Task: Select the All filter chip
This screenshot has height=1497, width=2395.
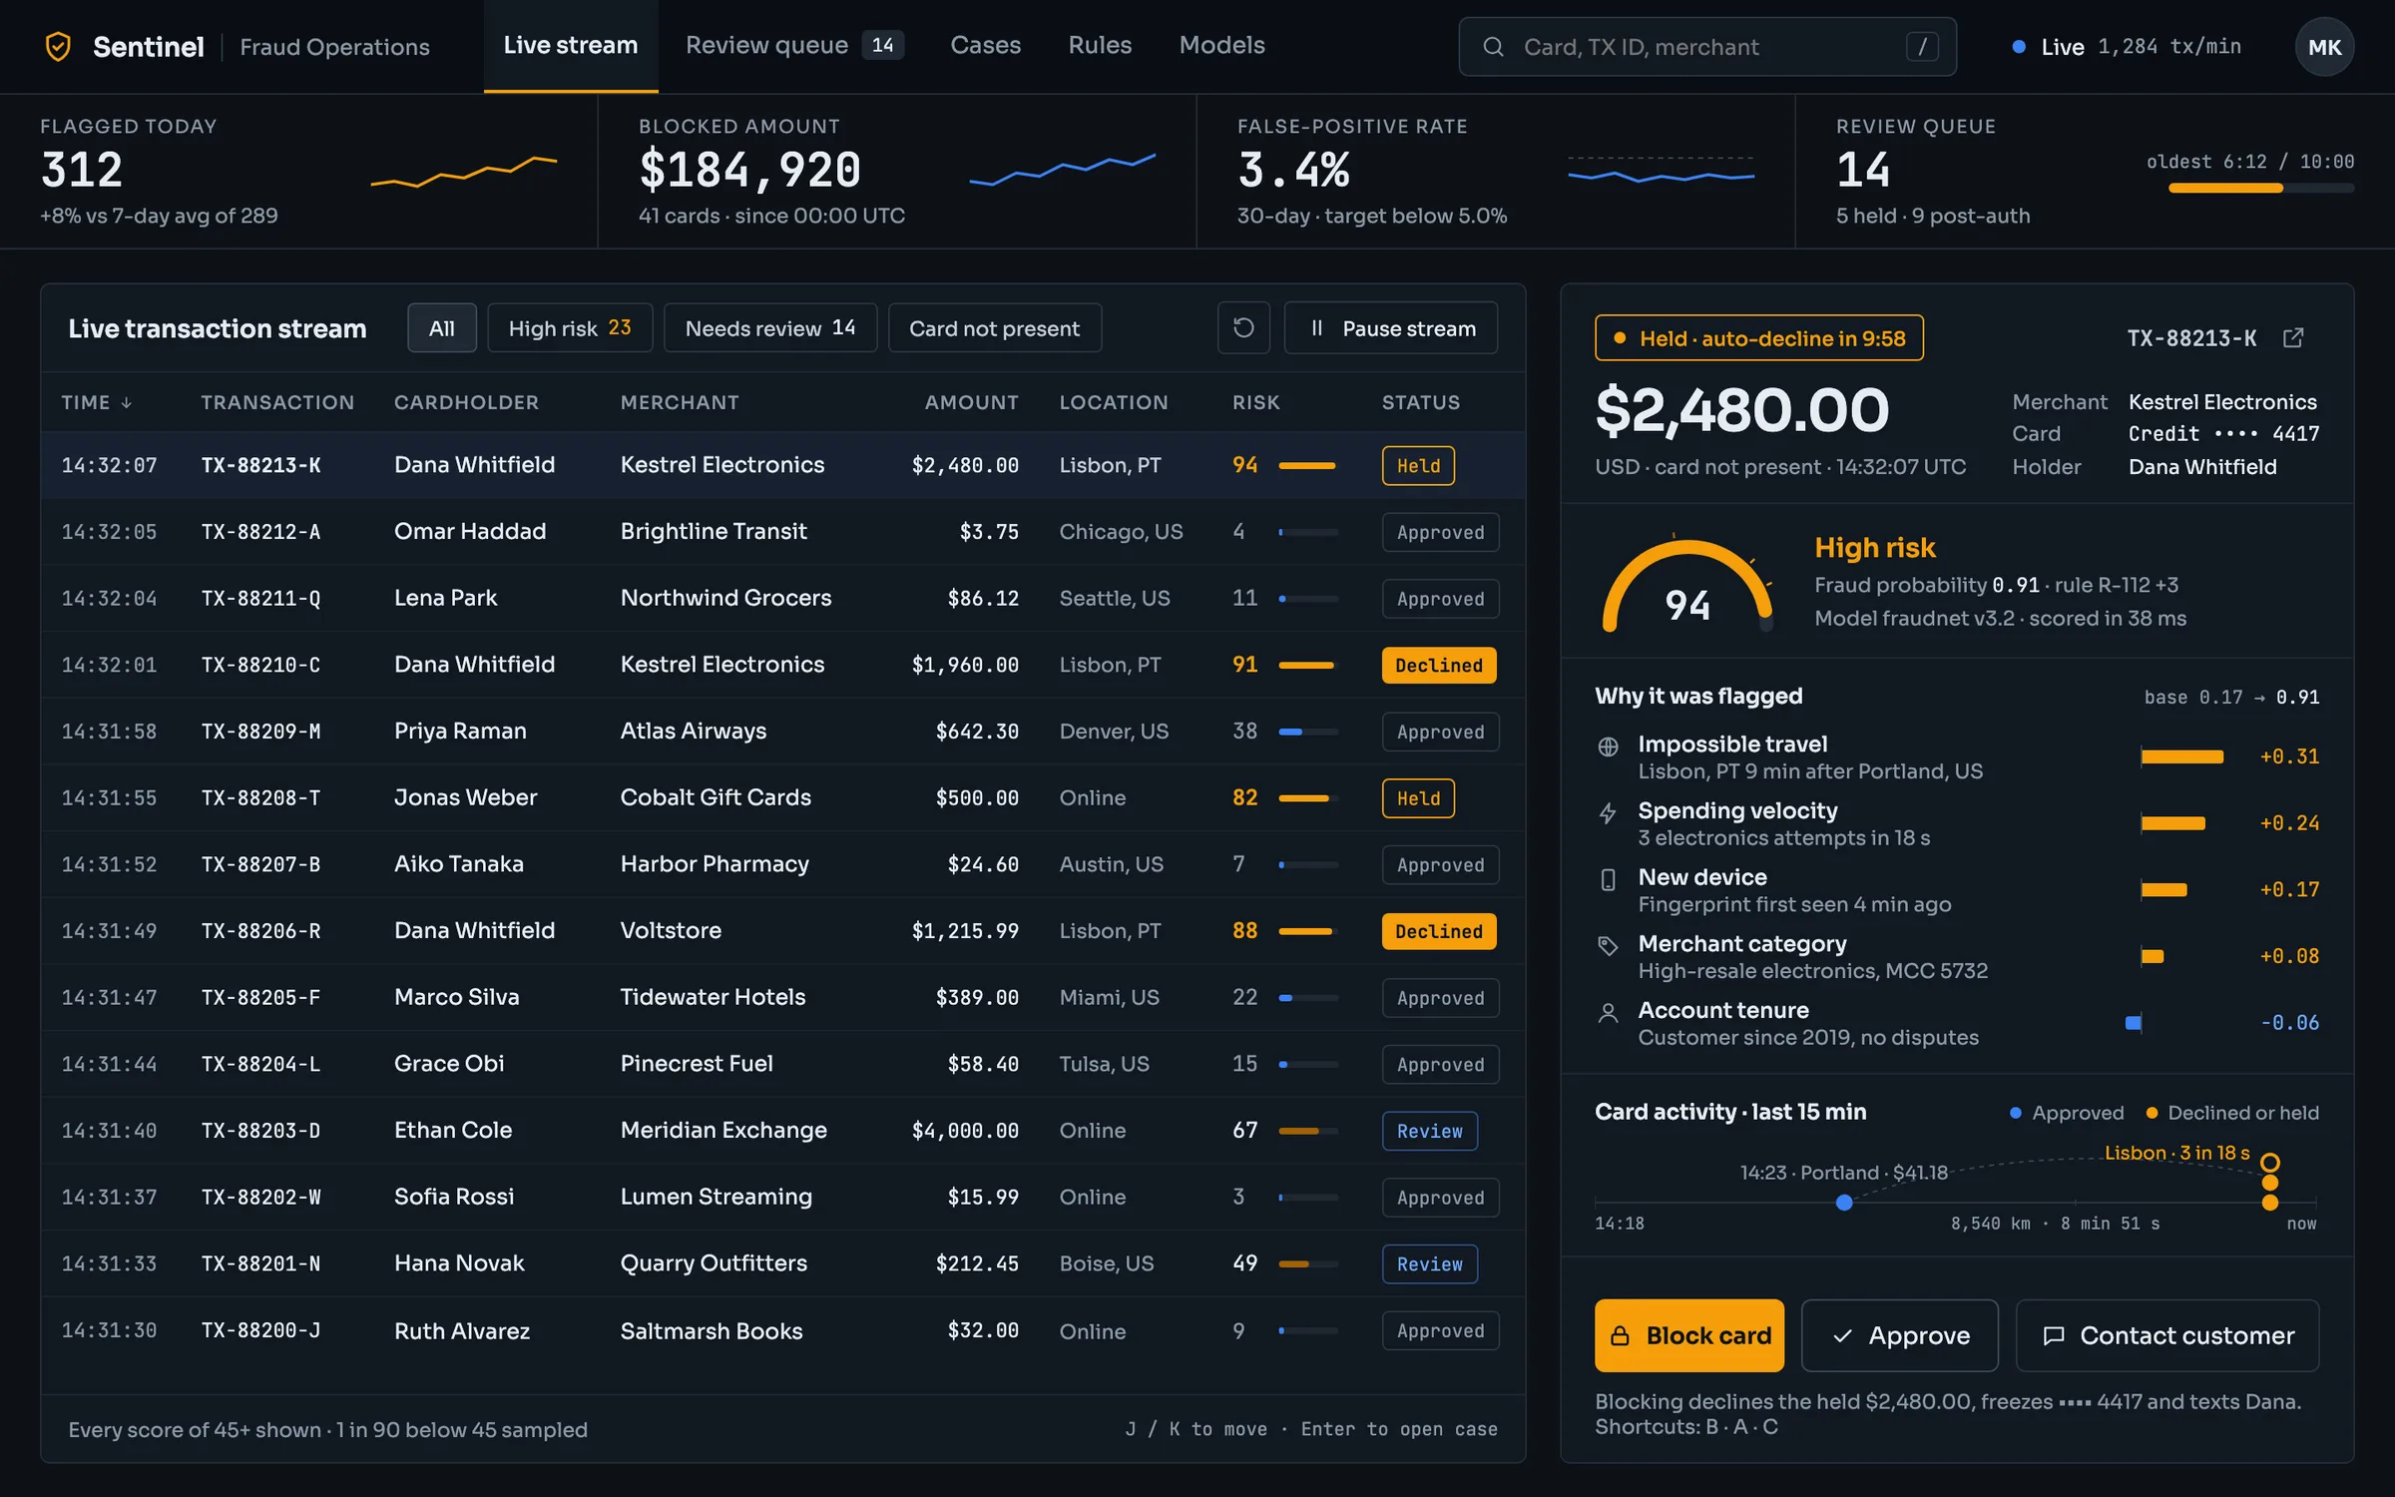Action: [x=441, y=327]
